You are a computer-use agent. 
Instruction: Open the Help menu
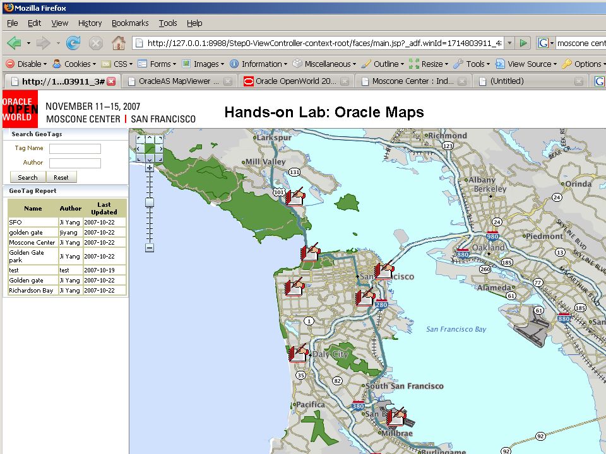pos(194,23)
